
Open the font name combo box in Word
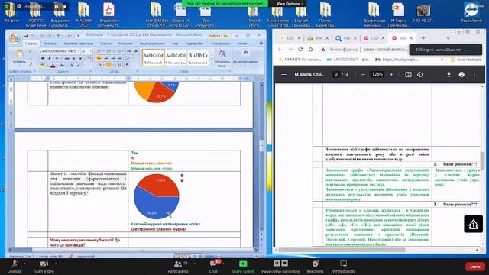pos(60,51)
